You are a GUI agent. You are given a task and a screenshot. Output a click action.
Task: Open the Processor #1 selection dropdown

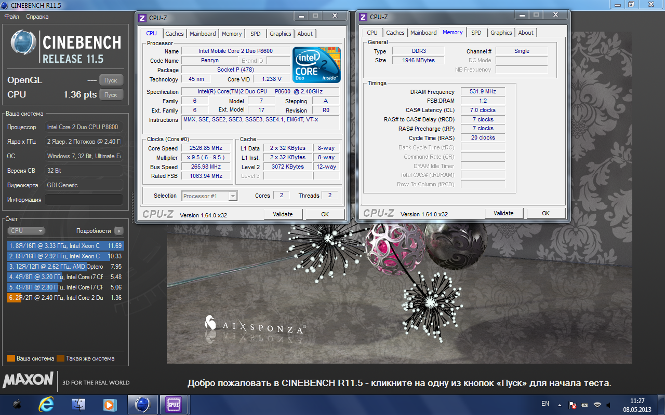click(209, 196)
